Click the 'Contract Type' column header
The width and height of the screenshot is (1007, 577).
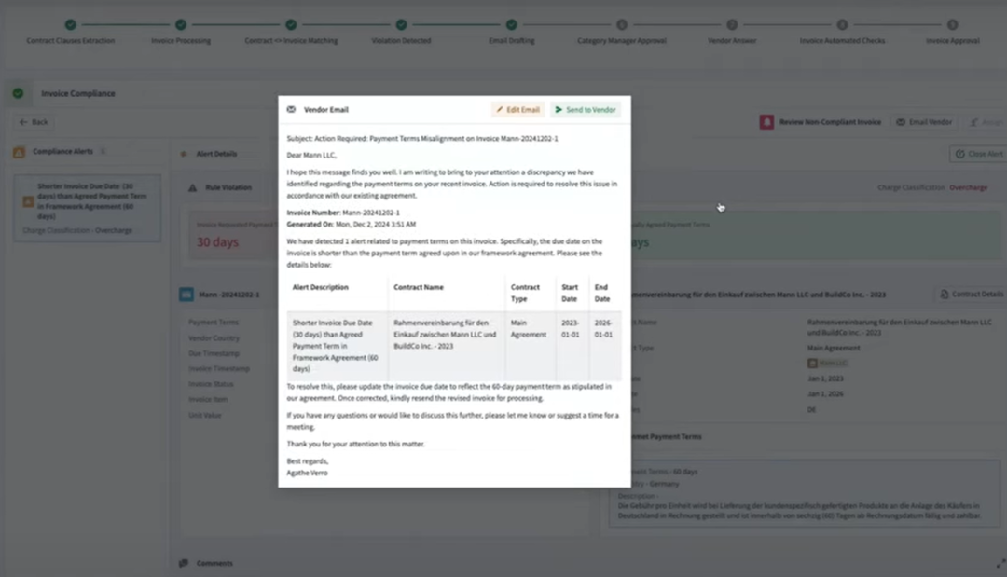point(525,294)
